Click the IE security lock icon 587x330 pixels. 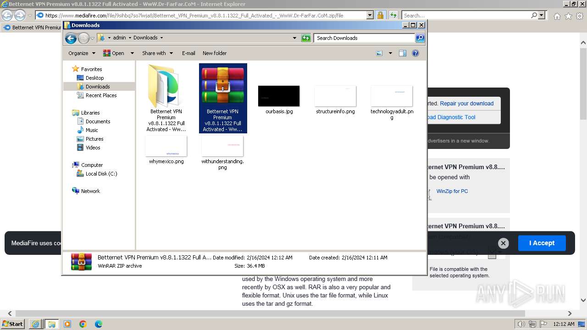(x=380, y=15)
